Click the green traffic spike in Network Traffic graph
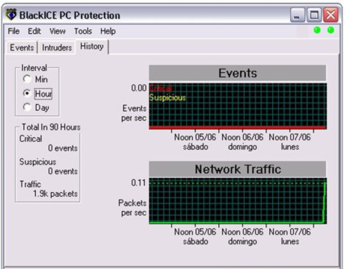The image size is (344, 269). coord(324,202)
